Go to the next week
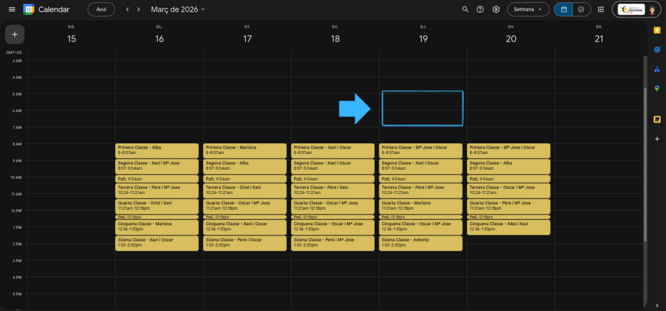Viewport: 666px width, 311px height. 139,10
